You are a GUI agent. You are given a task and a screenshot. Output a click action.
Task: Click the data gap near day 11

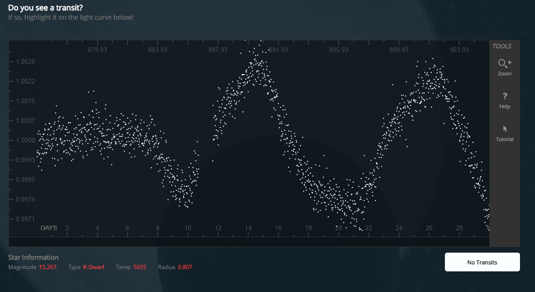[205, 141]
